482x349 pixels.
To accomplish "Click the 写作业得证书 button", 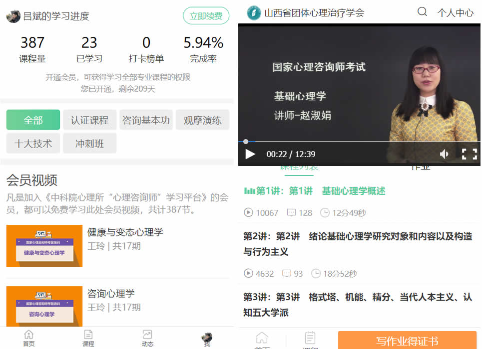I will (407, 341).
